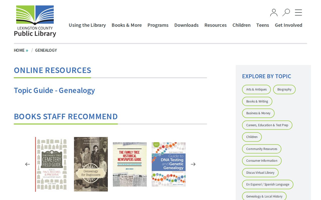Open Genealogy for Beginners book cover
Image resolution: width=321 pixels, height=200 pixels.
[91, 164]
